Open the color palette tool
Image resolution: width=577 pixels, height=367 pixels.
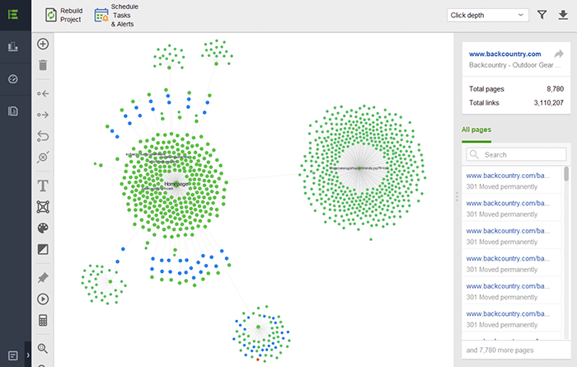point(43,228)
